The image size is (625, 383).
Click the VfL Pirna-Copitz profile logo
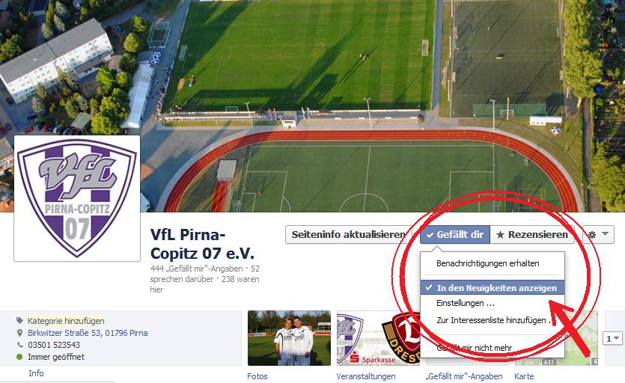(77, 198)
